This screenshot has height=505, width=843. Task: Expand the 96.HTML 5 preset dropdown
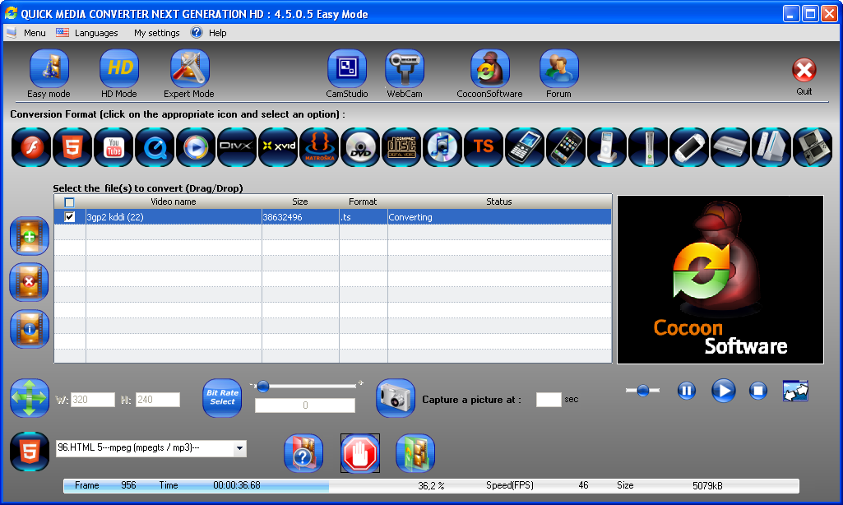tap(240, 448)
